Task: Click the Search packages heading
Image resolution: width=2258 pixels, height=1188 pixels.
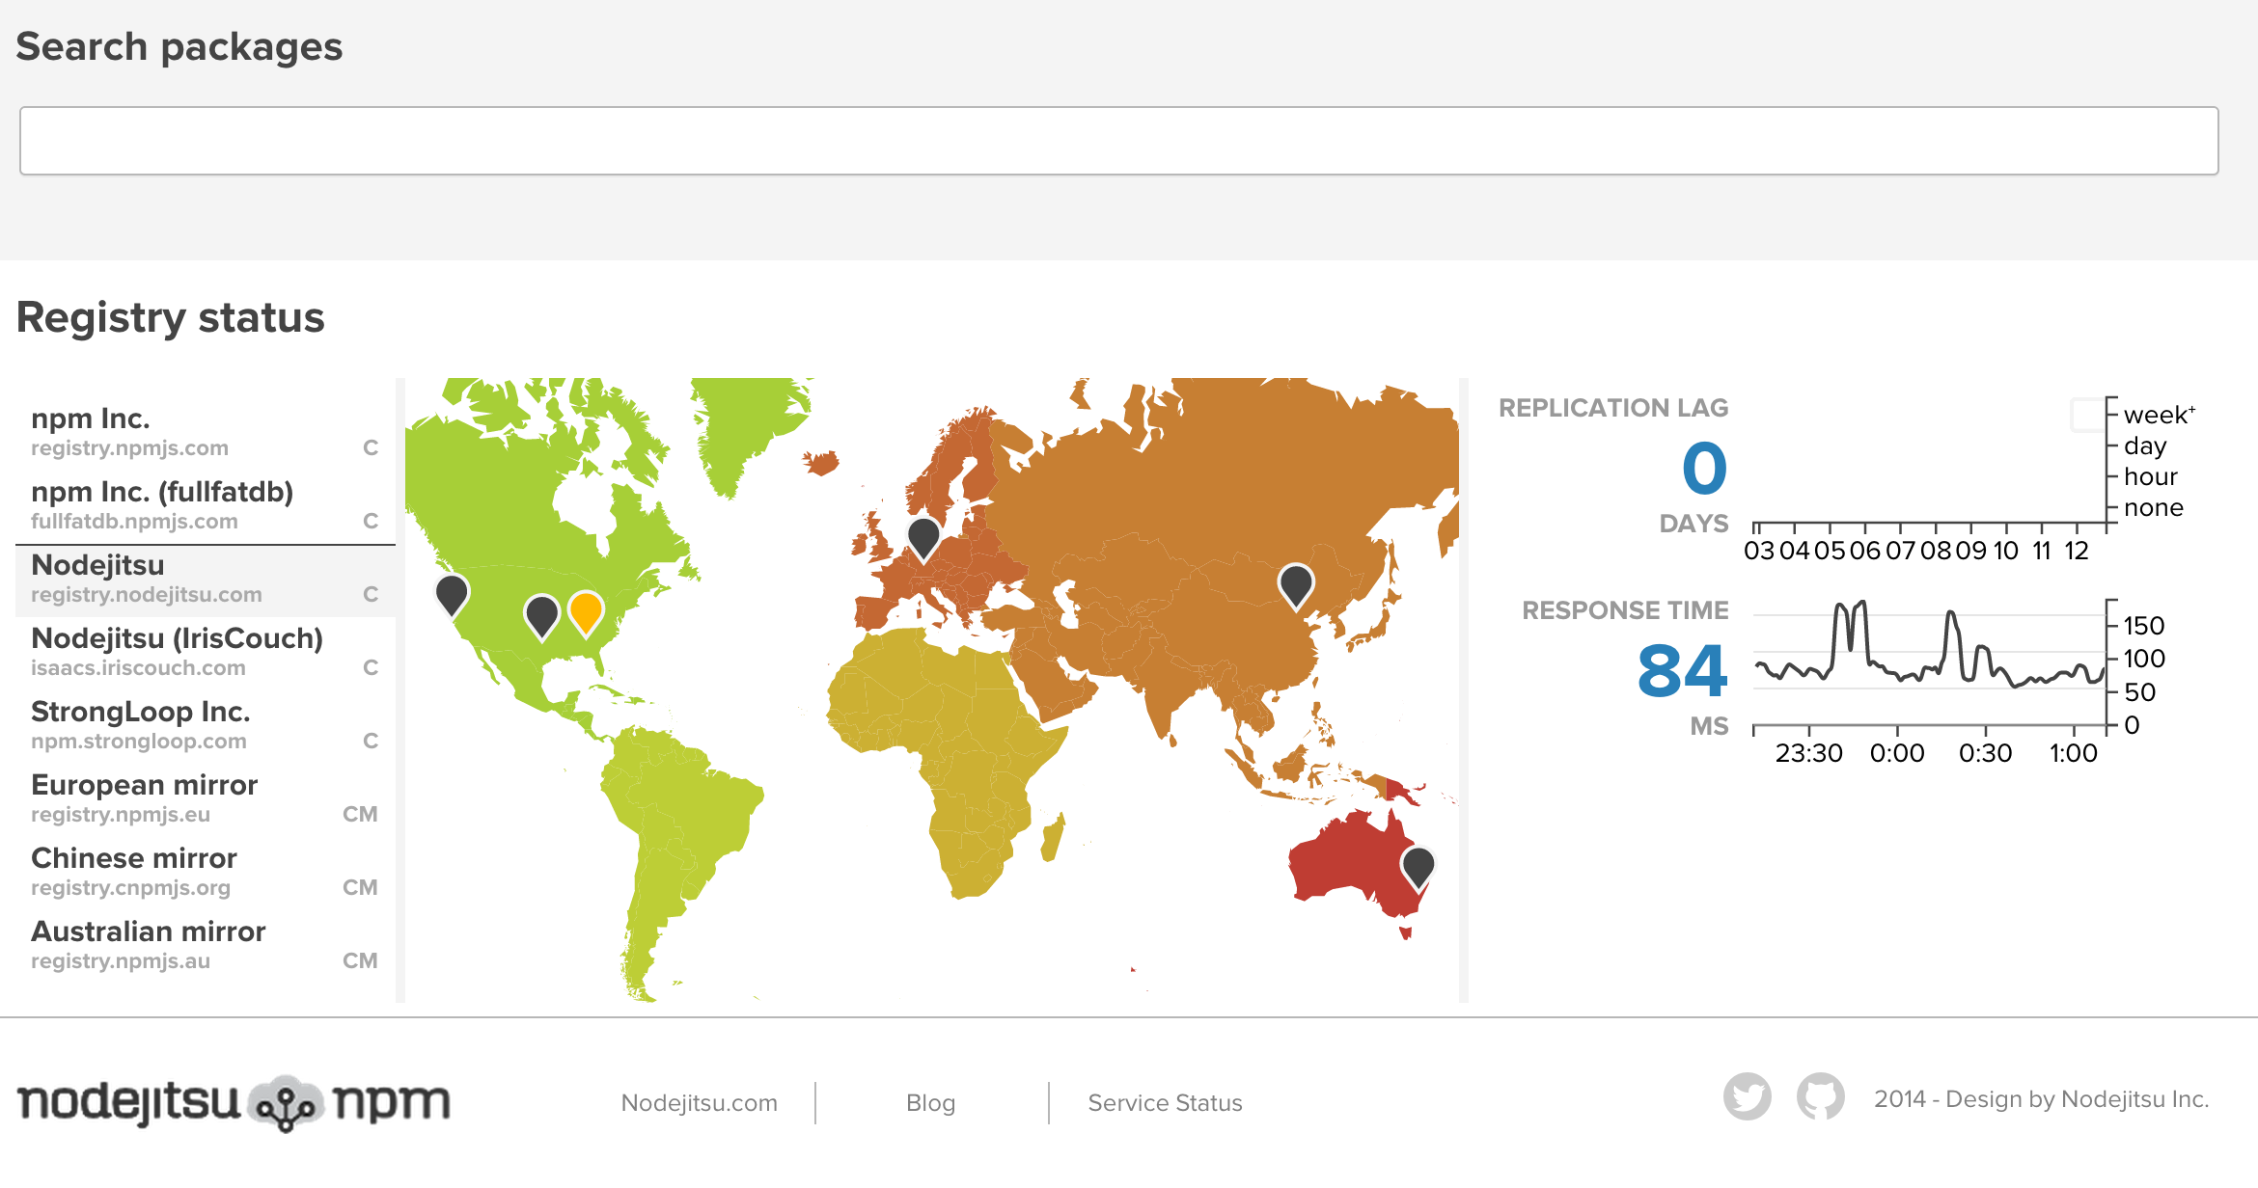Action: click(179, 47)
